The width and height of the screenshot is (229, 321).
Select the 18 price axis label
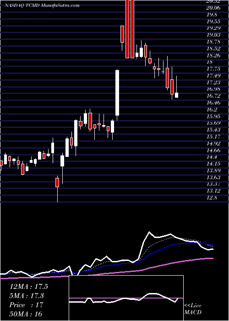[210, 62]
